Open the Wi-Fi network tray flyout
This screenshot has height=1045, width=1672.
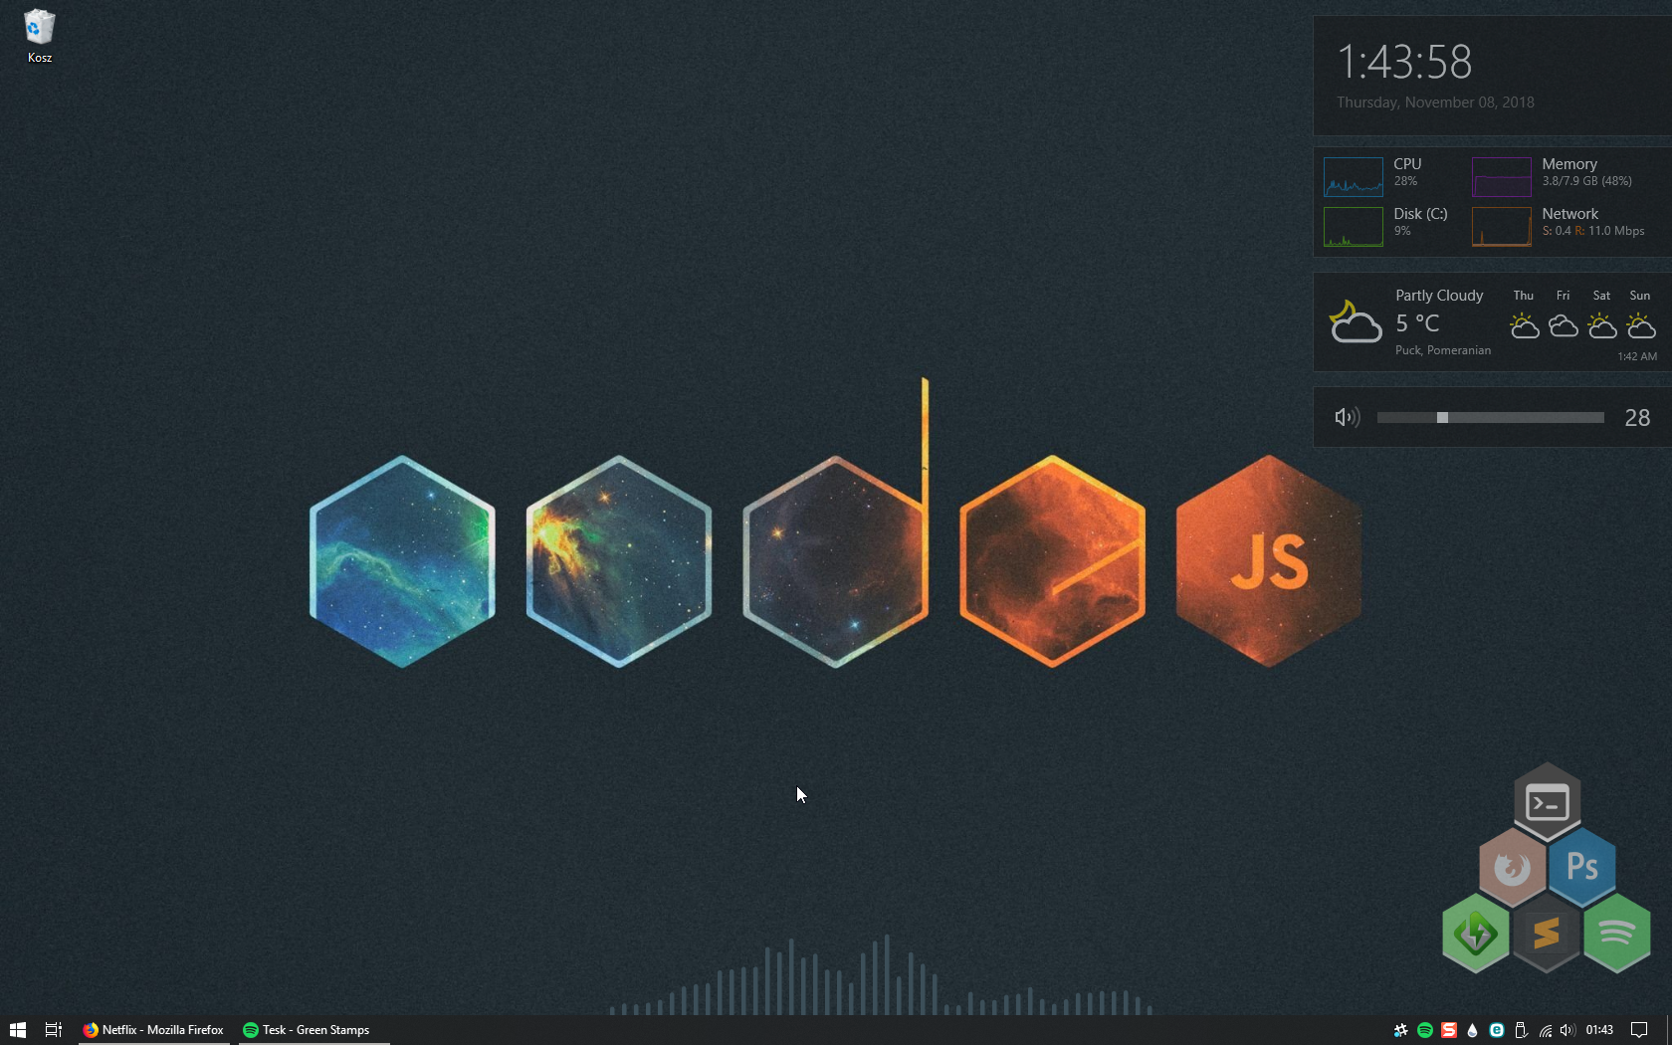(x=1545, y=1030)
